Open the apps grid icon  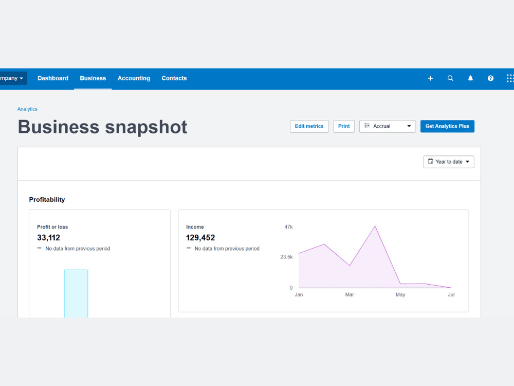pos(510,78)
